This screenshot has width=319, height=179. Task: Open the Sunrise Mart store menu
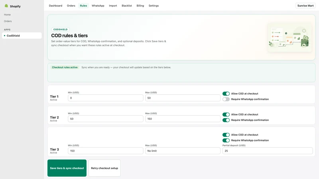305,6
